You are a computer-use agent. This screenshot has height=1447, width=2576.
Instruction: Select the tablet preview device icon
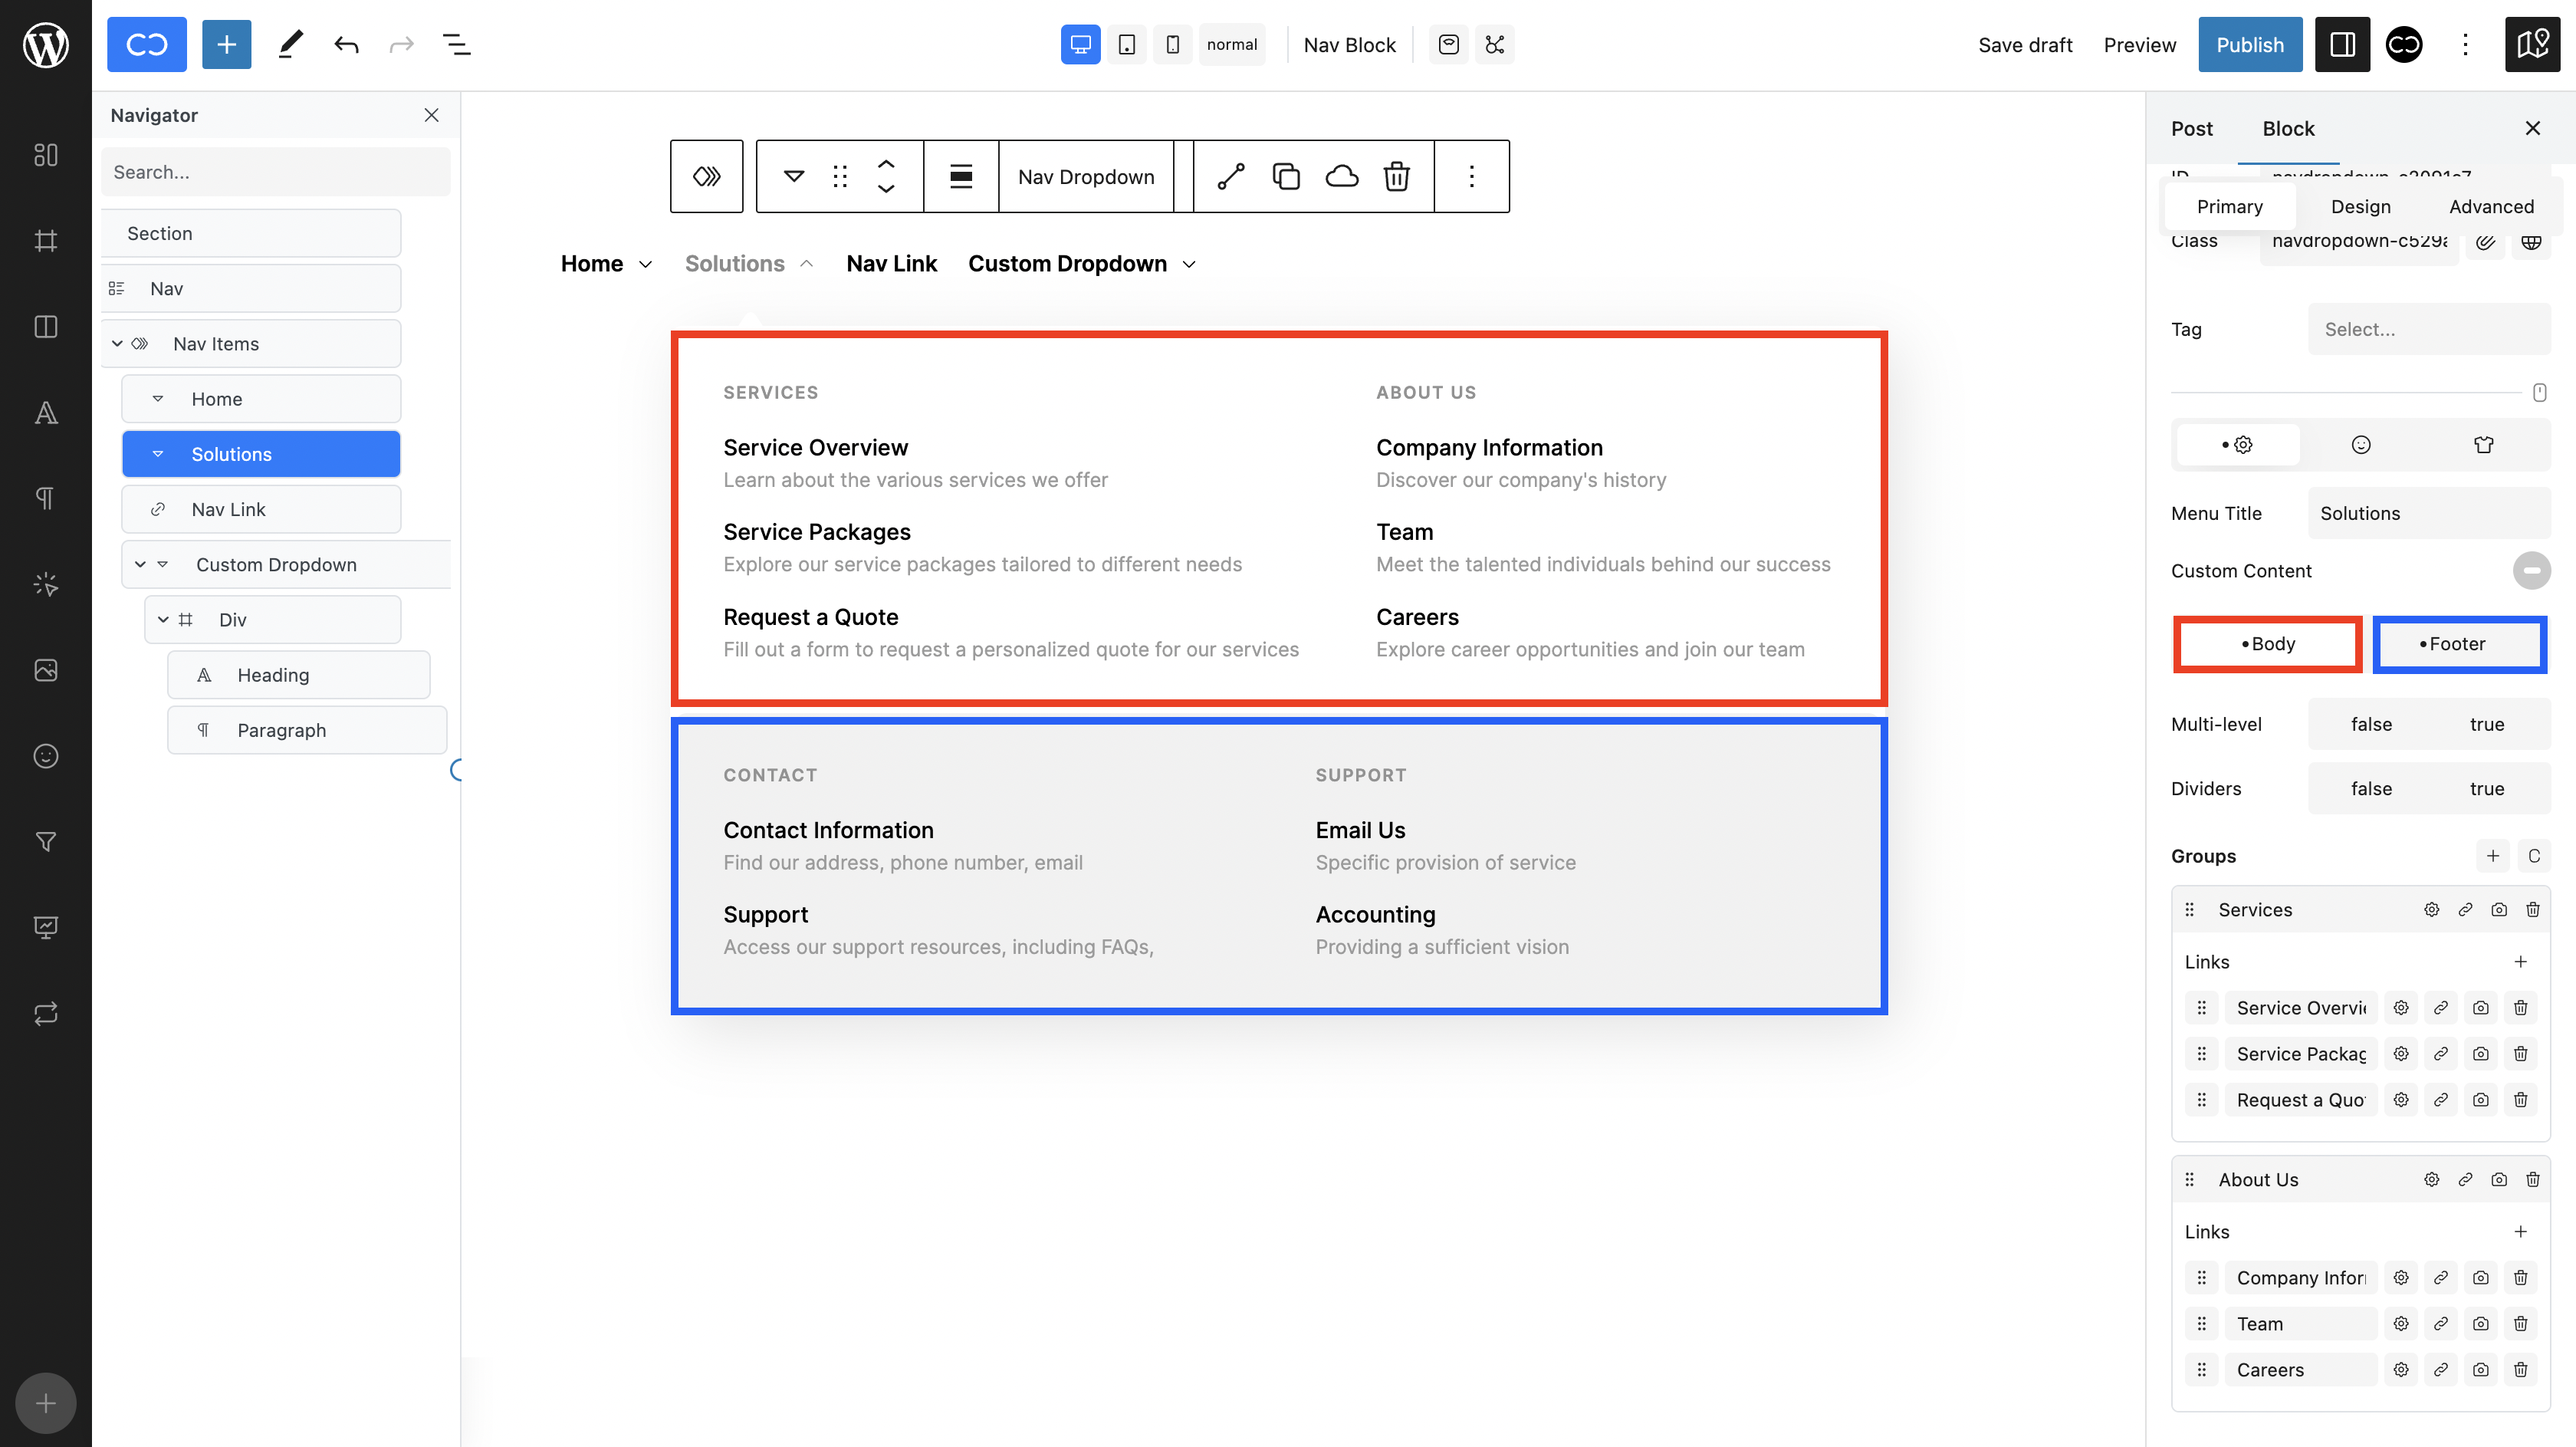(1126, 45)
